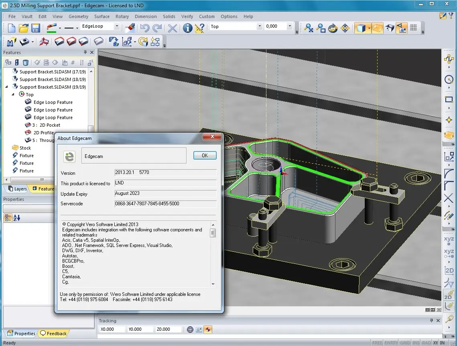This screenshot has height=346, width=457.
Task: Switch to the Layers tab
Action: click(18, 189)
